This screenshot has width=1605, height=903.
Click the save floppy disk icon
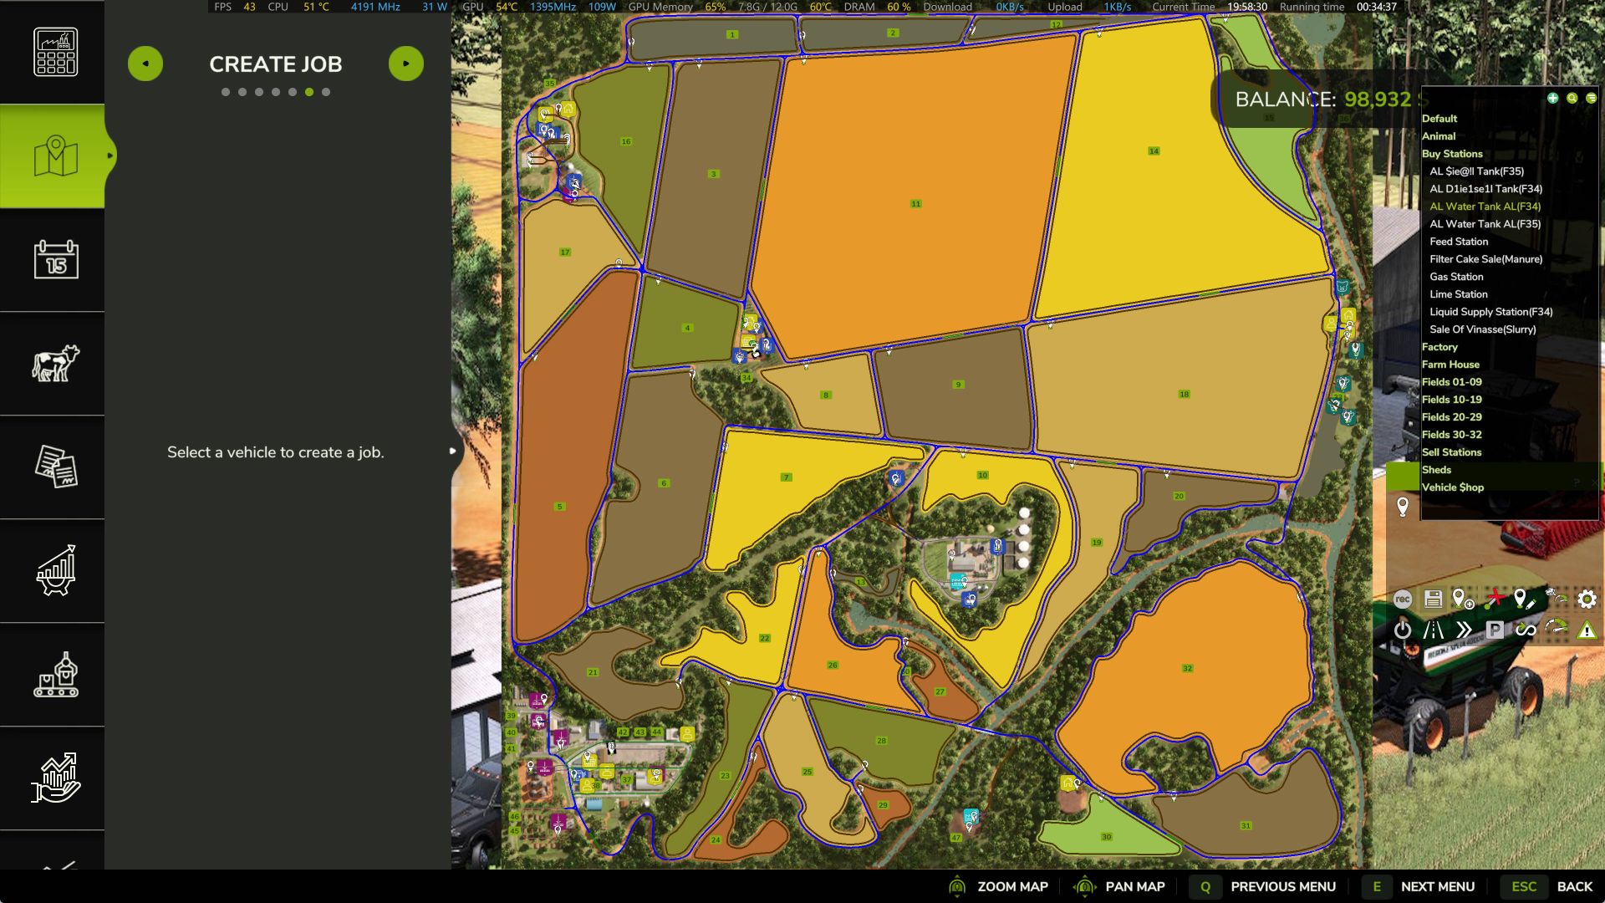coord(1433,599)
